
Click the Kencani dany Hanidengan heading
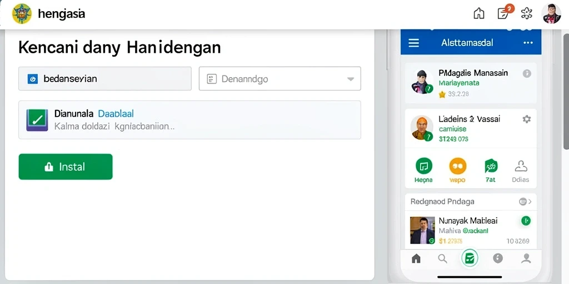point(119,48)
